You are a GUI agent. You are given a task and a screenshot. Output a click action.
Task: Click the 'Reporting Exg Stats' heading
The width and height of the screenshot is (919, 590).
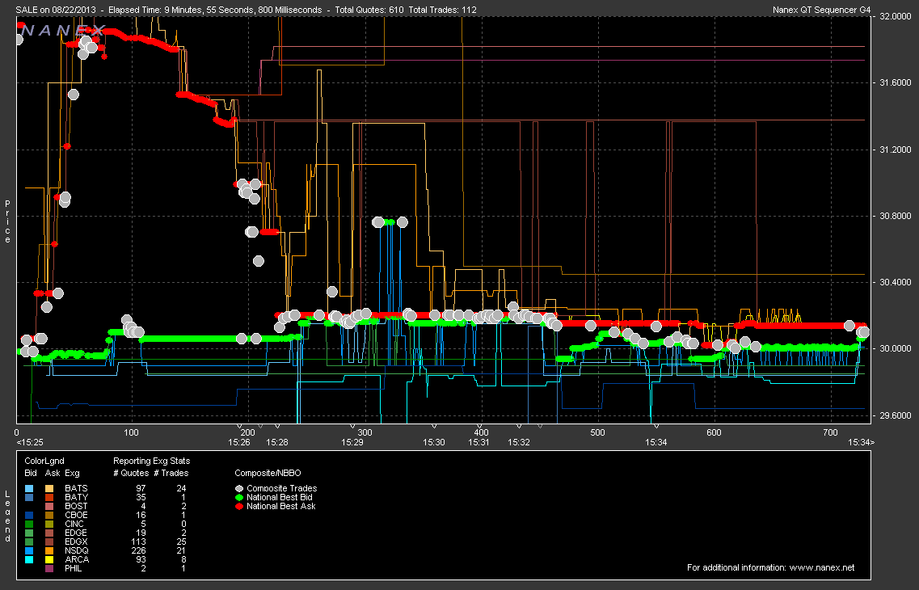click(x=152, y=461)
